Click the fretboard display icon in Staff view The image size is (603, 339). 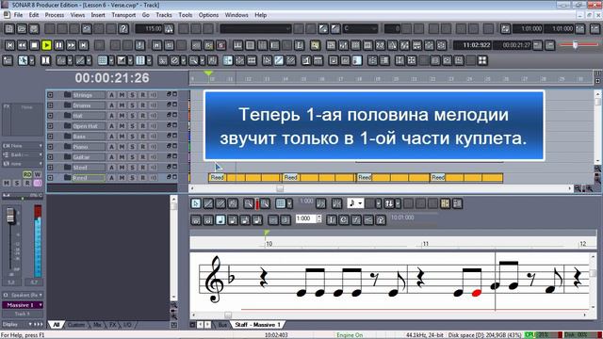445,203
